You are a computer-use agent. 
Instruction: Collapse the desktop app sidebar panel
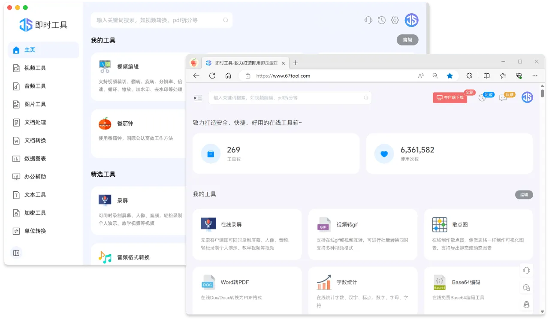click(x=16, y=253)
